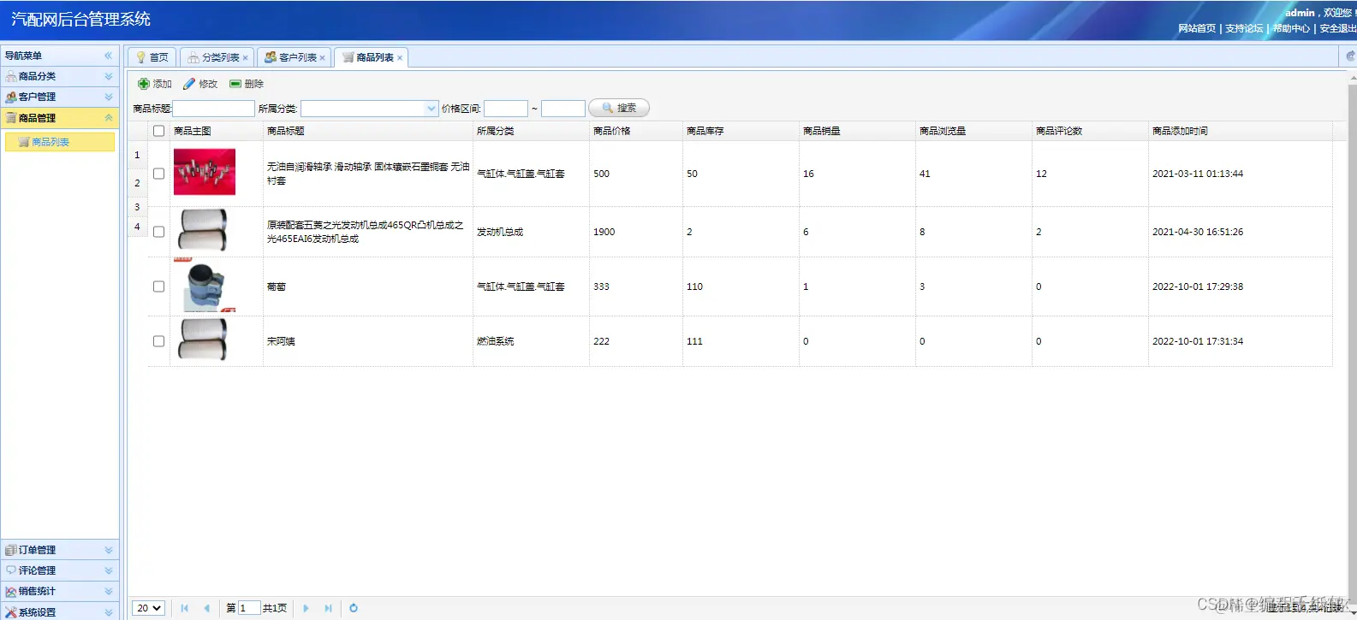Go to first page pagination icon

pos(184,608)
